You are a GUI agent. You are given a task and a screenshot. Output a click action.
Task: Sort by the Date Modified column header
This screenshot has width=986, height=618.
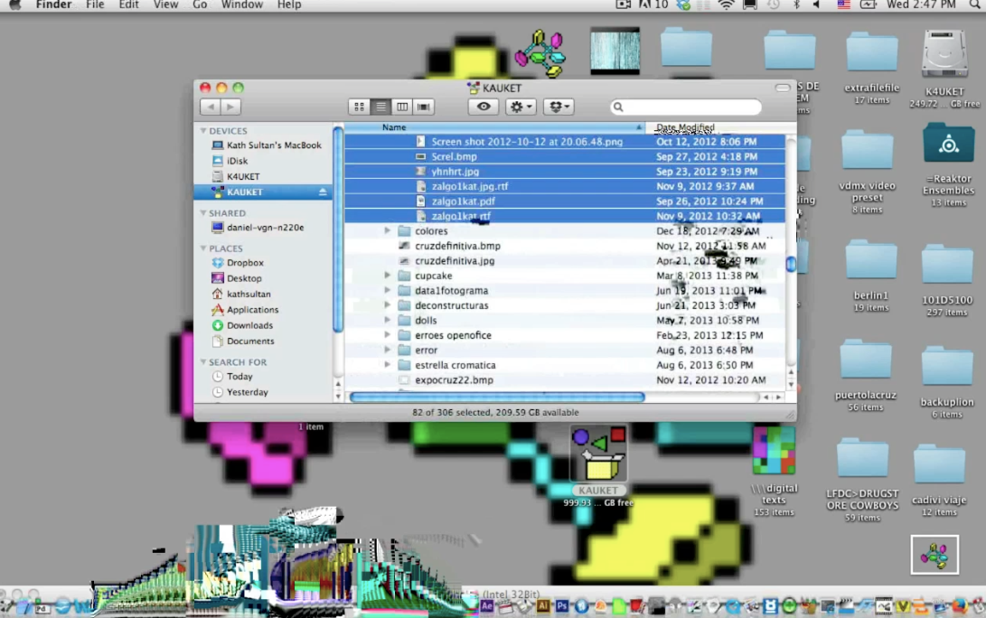coord(714,127)
